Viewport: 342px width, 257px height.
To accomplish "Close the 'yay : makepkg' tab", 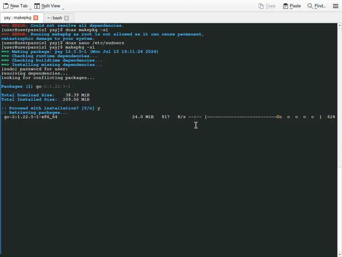I will [x=36, y=18].
